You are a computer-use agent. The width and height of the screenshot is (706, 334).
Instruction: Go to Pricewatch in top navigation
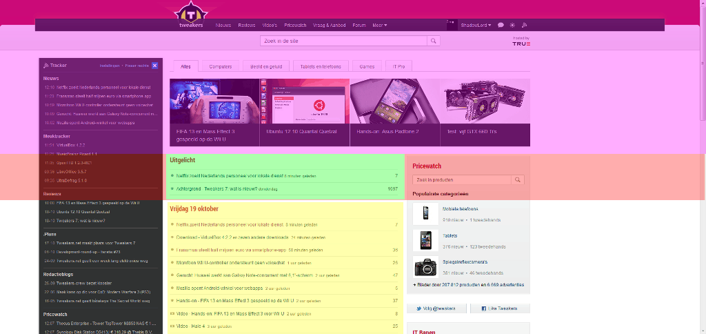tap(295, 26)
